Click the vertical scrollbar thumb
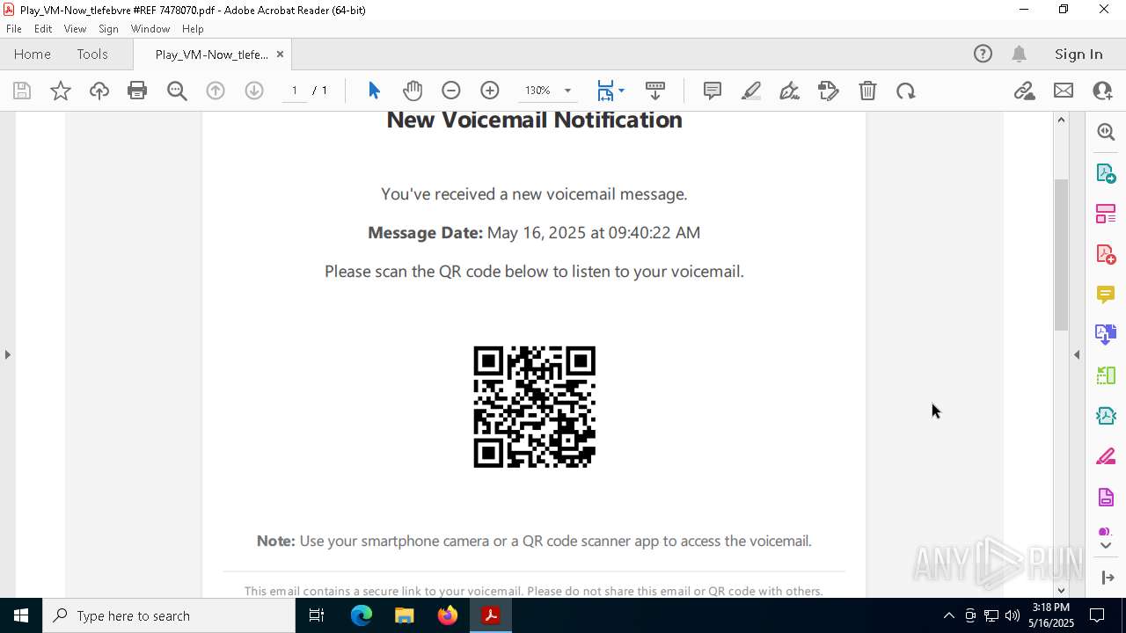 tap(1061, 255)
